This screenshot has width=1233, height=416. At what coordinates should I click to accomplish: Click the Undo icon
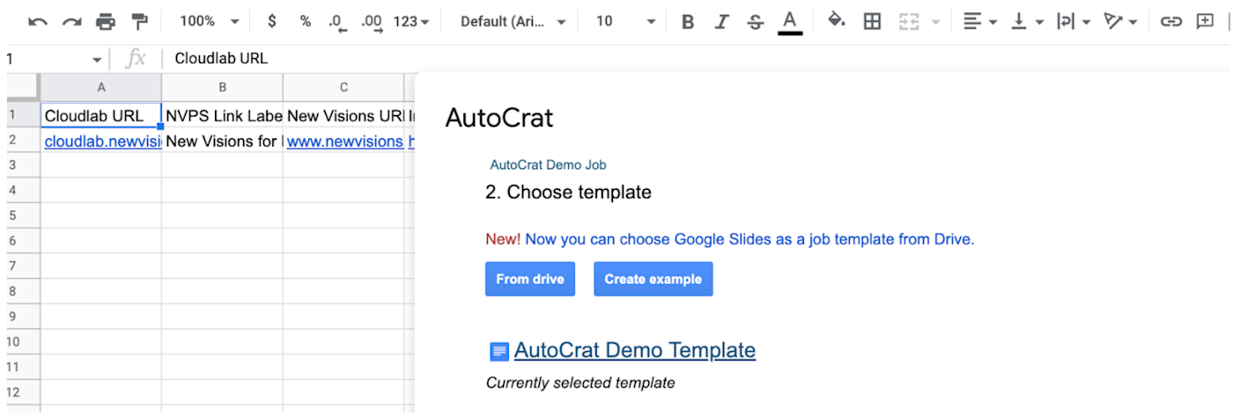coord(38,22)
